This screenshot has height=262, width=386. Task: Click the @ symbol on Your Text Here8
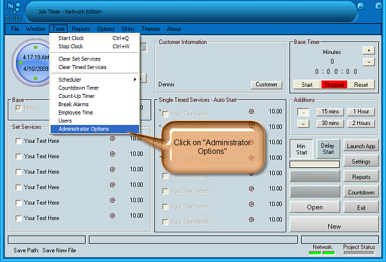pyautogui.click(x=252, y=220)
